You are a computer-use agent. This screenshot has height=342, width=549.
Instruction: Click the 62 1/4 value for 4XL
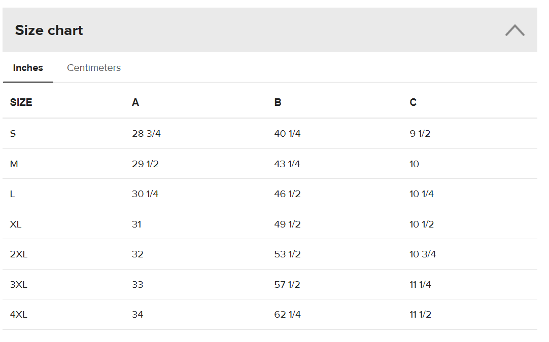click(x=288, y=315)
